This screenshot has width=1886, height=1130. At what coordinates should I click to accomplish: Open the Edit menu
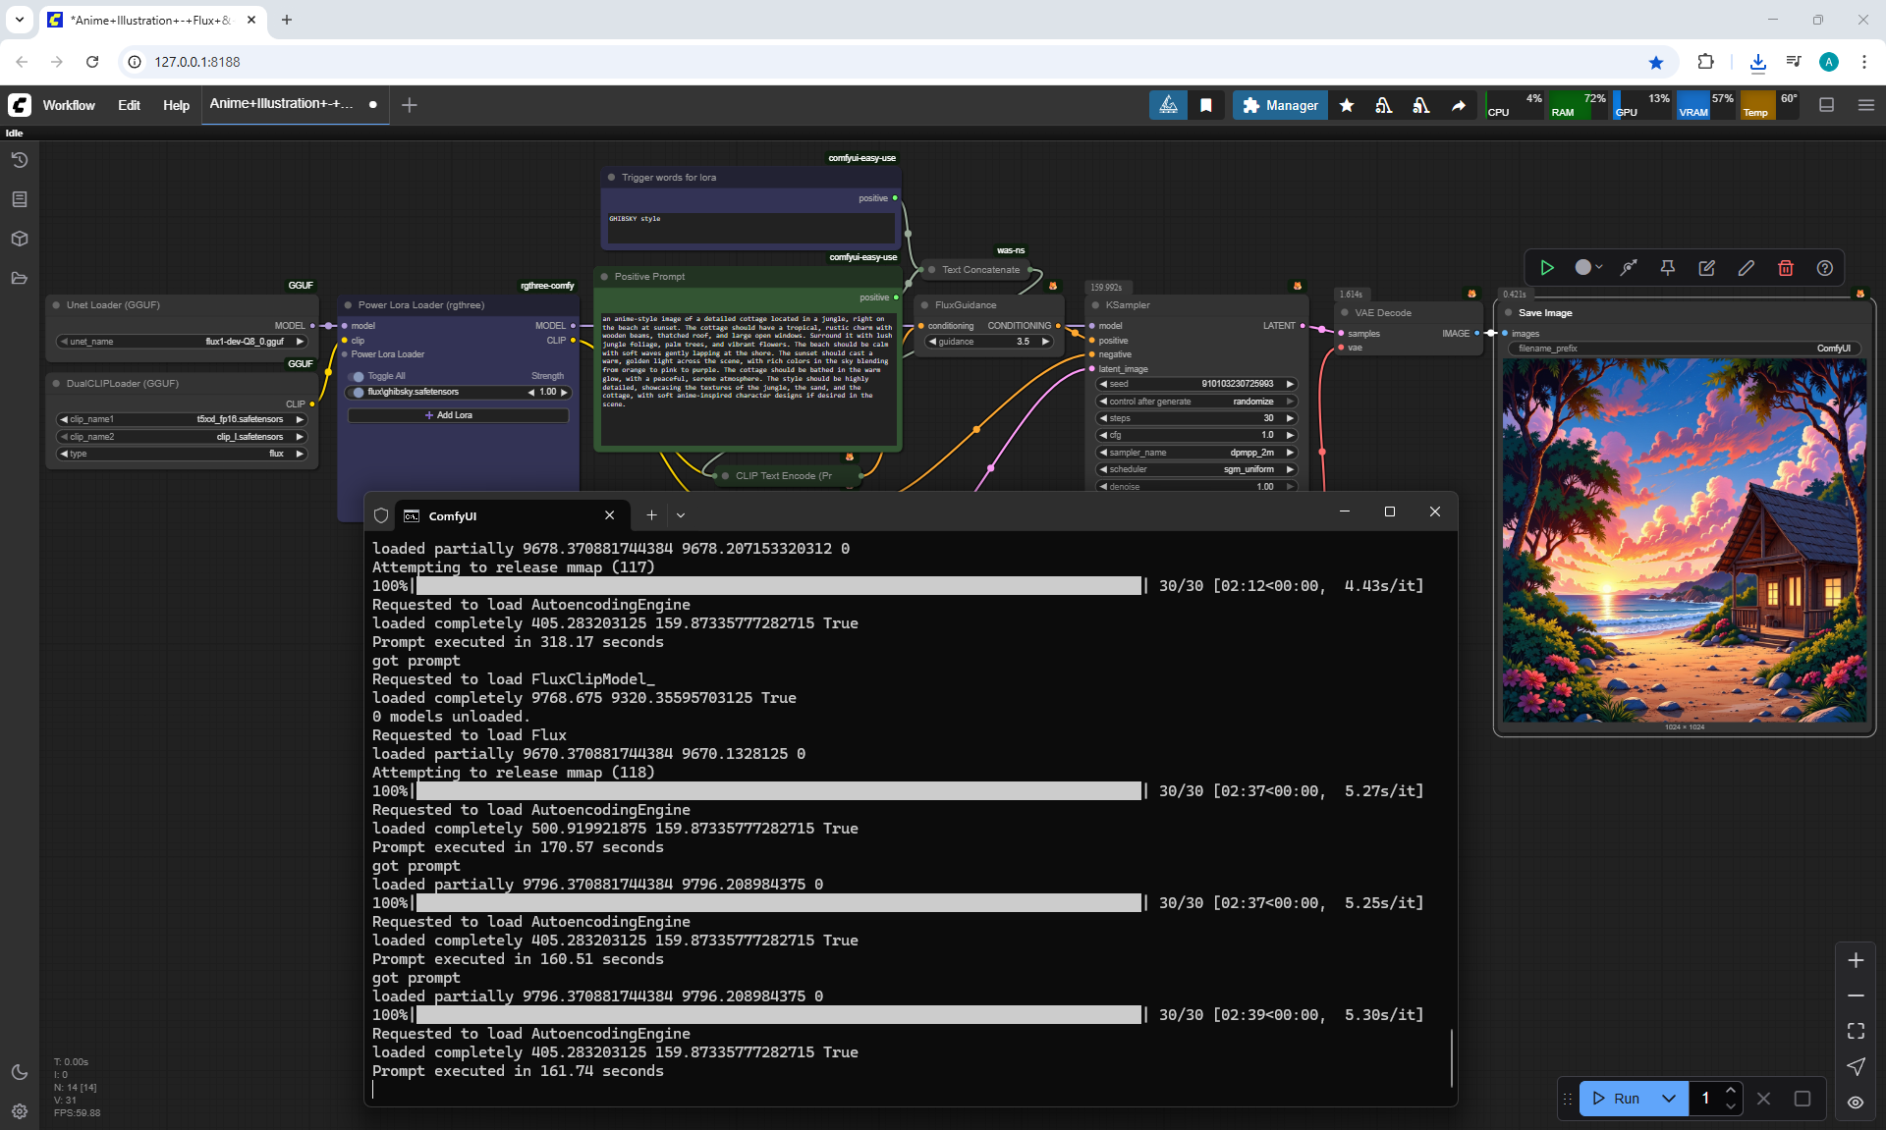click(129, 105)
